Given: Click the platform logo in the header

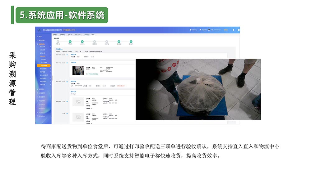Looking at the screenshot, I should 39,30.
